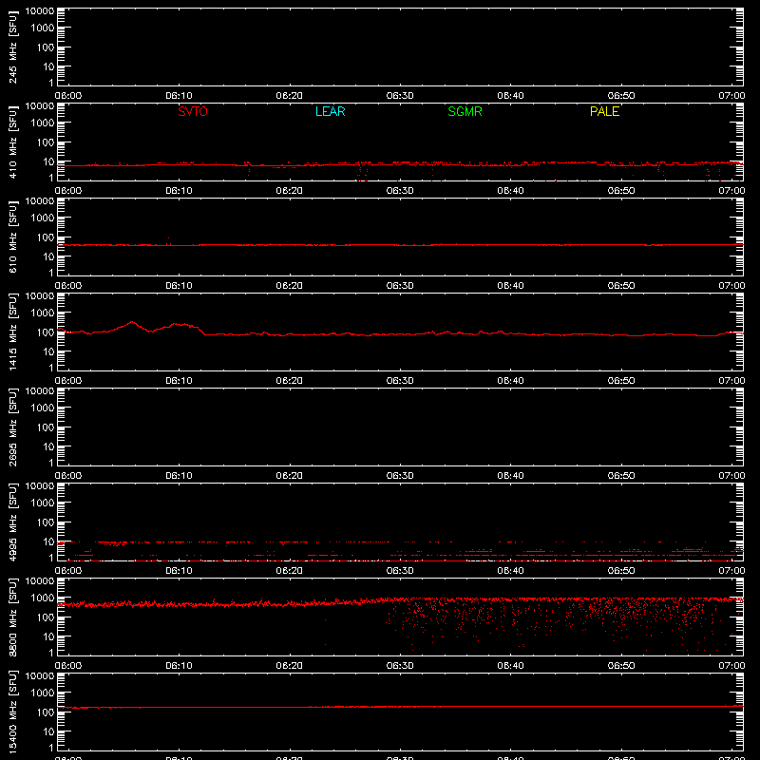Select the 610 MHz [SFU] axis title
Image resolution: width=760 pixels, height=760 pixels.
coord(12,237)
